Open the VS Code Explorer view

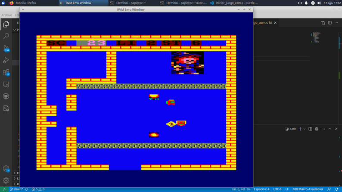[6, 24]
